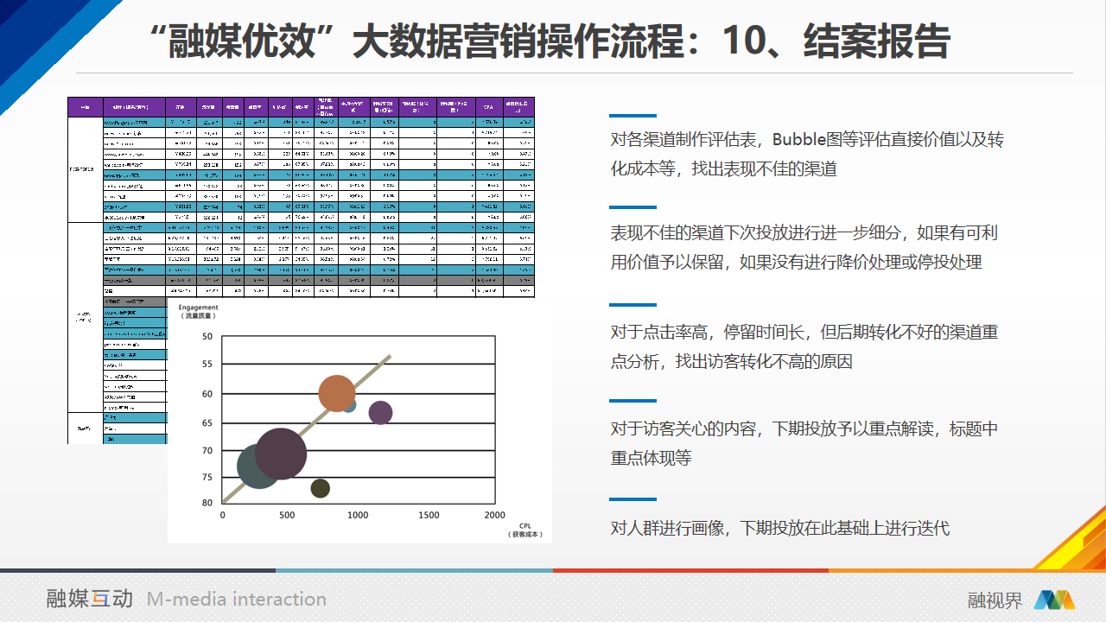Select the paragraph mentioning Bubble图
This screenshot has width=1106, height=622.
click(x=806, y=154)
